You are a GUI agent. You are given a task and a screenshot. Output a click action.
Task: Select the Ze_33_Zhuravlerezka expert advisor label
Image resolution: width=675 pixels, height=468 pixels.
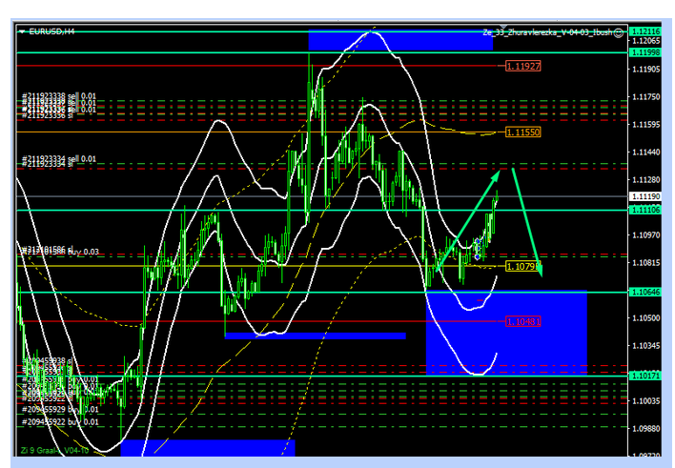[547, 31]
